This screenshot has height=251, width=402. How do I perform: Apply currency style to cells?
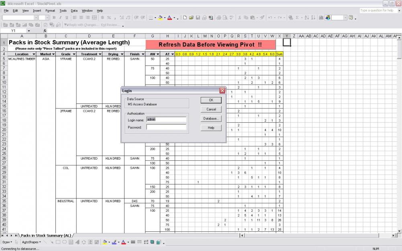pos(102,17)
